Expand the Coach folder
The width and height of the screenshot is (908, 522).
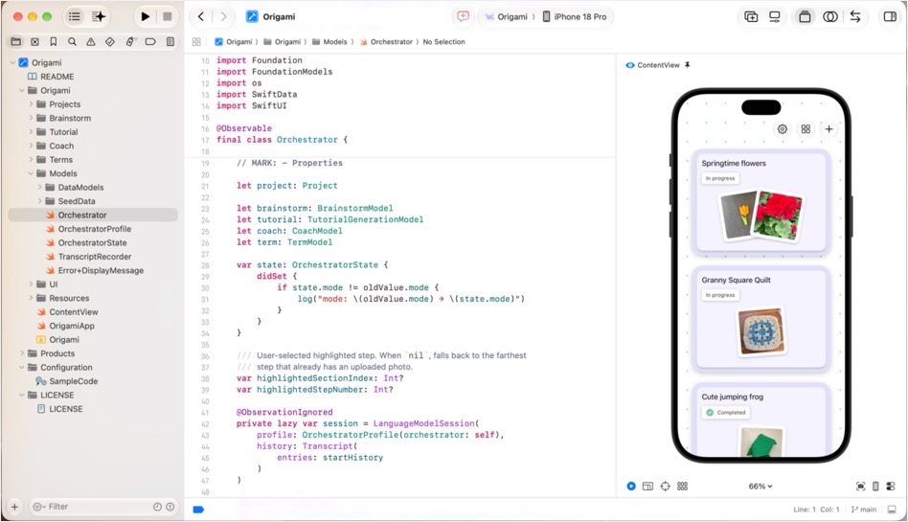(31, 146)
